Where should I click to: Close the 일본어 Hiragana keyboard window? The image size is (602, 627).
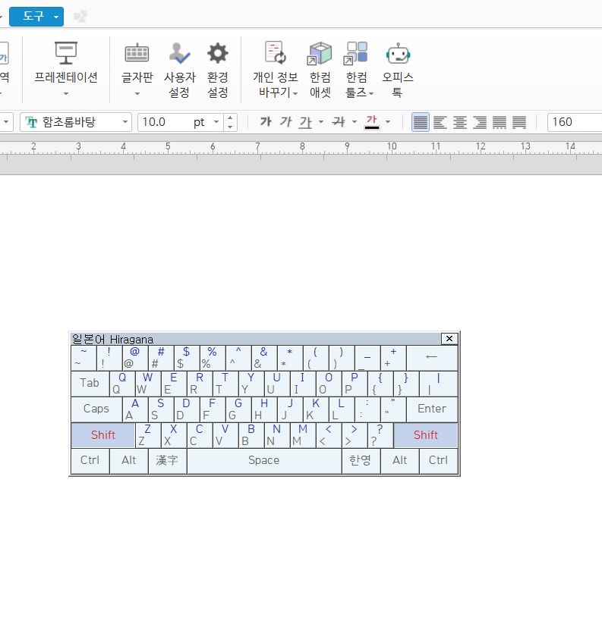449,339
